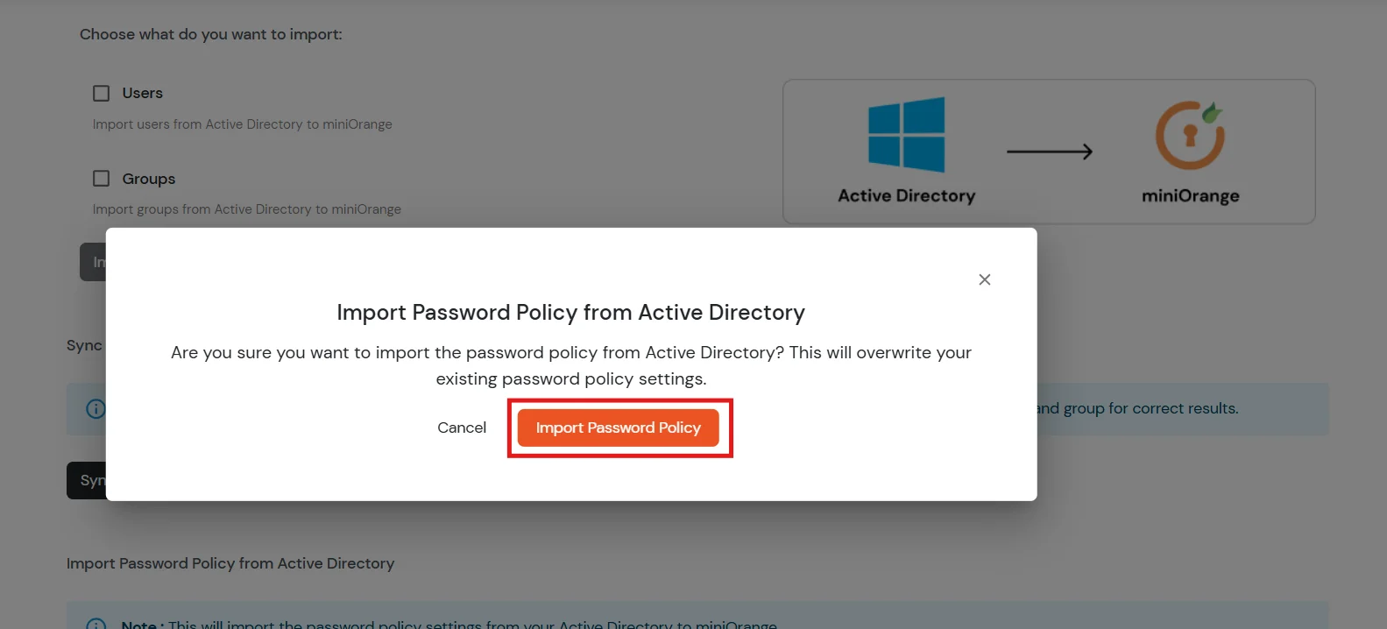1387x629 pixels.
Task: Click the partially hidden Sync button behind dialog
Action: (x=88, y=480)
